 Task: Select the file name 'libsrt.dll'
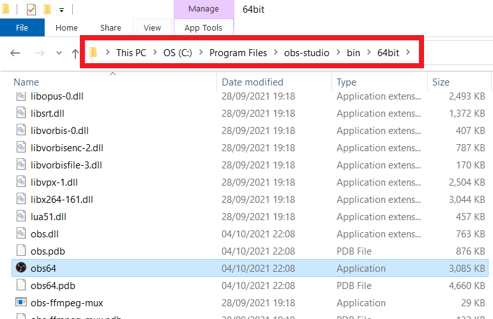click(x=47, y=114)
